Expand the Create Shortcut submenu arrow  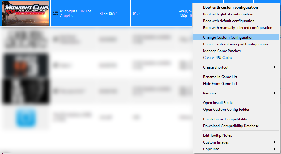(x=275, y=67)
